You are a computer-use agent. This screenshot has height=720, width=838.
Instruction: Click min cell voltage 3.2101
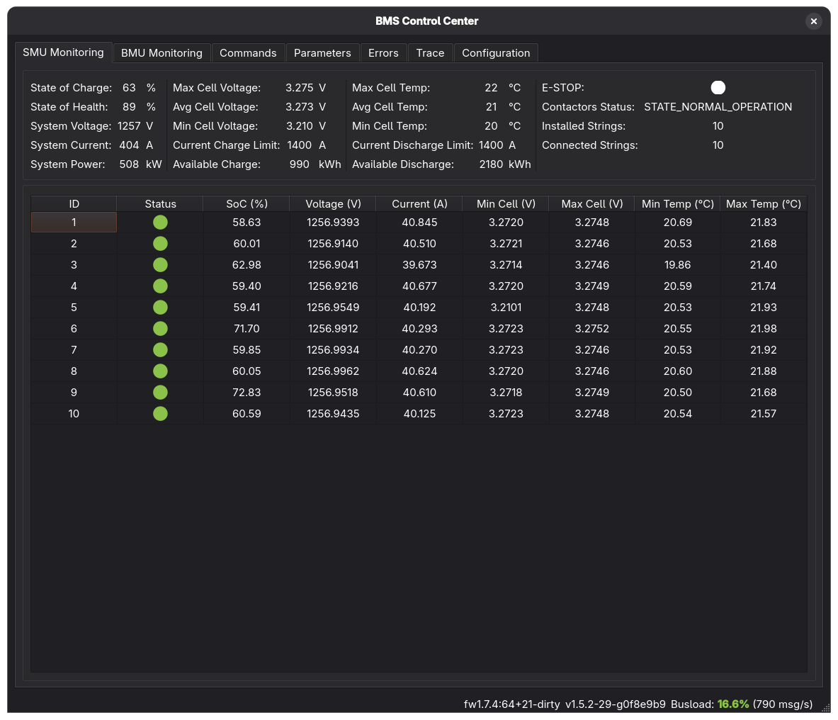pyautogui.click(x=506, y=308)
